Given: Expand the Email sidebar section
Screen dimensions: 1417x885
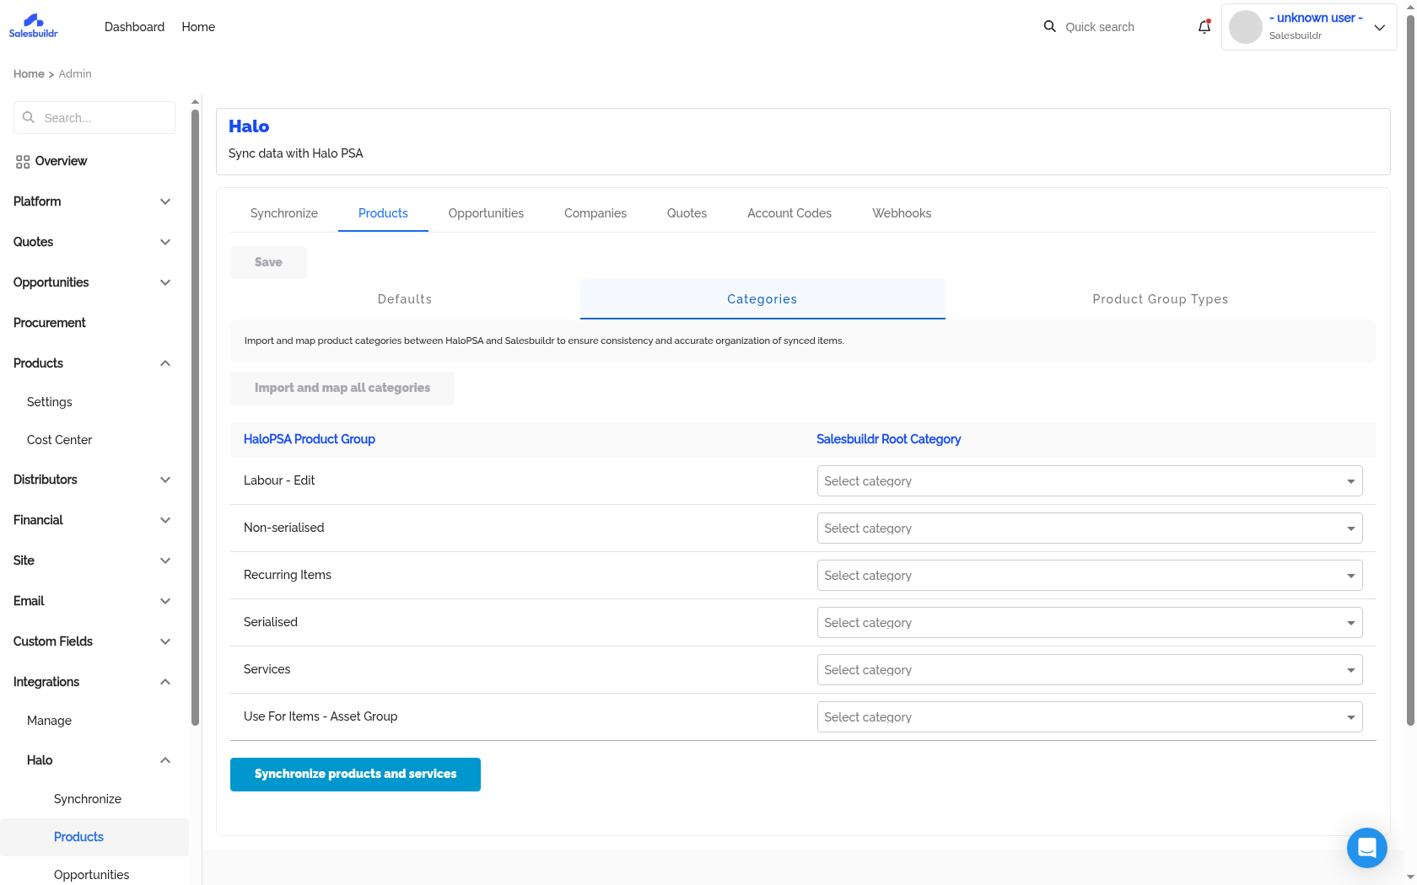Looking at the screenshot, I should point(165,601).
